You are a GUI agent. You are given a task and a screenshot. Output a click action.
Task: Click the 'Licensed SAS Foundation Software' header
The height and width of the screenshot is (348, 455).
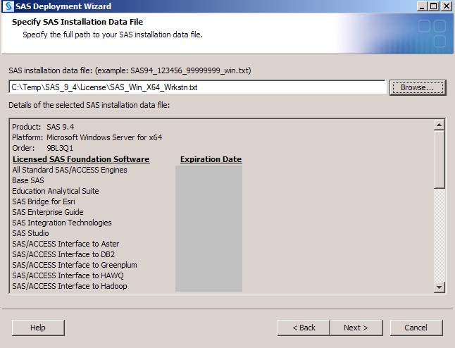pyautogui.click(x=81, y=159)
